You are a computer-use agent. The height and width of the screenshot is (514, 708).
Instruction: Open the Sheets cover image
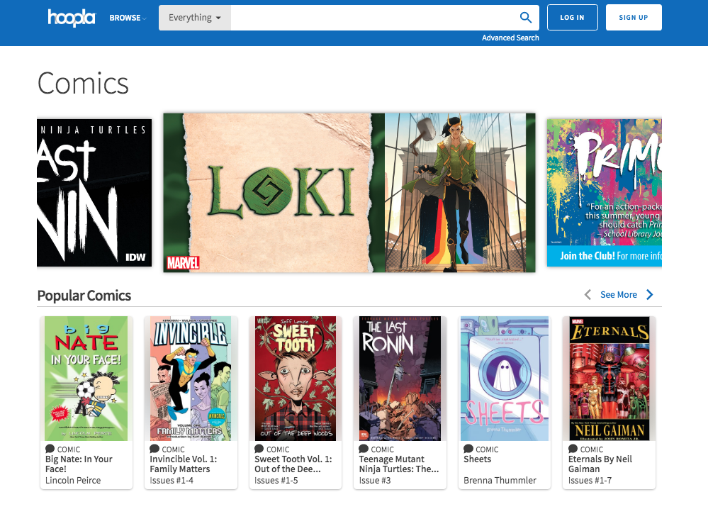505,379
